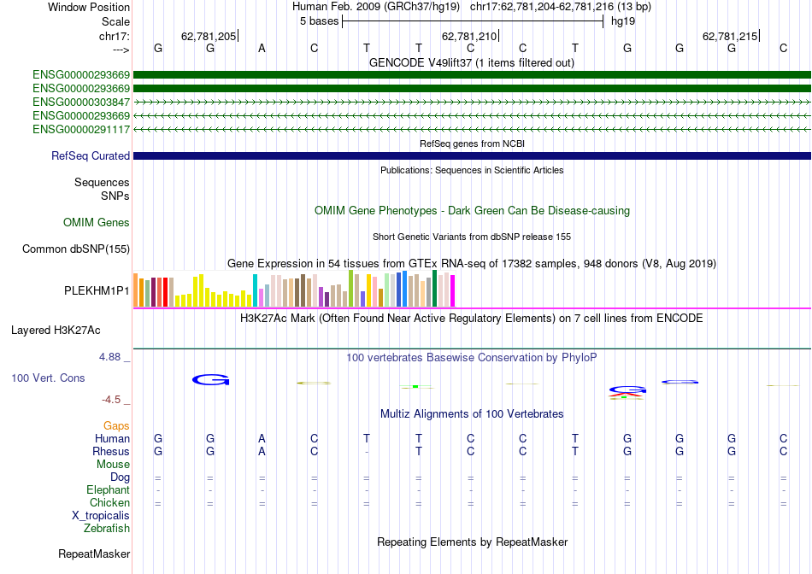The width and height of the screenshot is (812, 574).
Task: Click the Chicken alignment row label
Action: (x=109, y=502)
